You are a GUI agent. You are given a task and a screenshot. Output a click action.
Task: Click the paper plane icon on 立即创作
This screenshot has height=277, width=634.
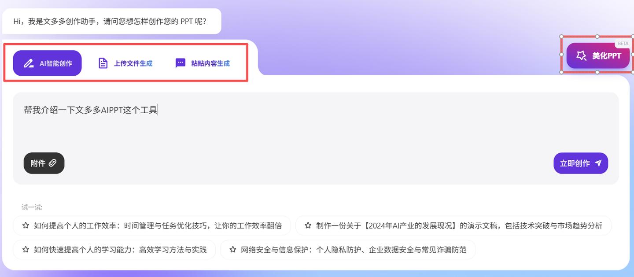(598, 163)
